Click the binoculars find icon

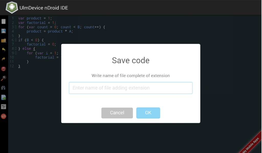pyautogui.click(x=4, y=88)
